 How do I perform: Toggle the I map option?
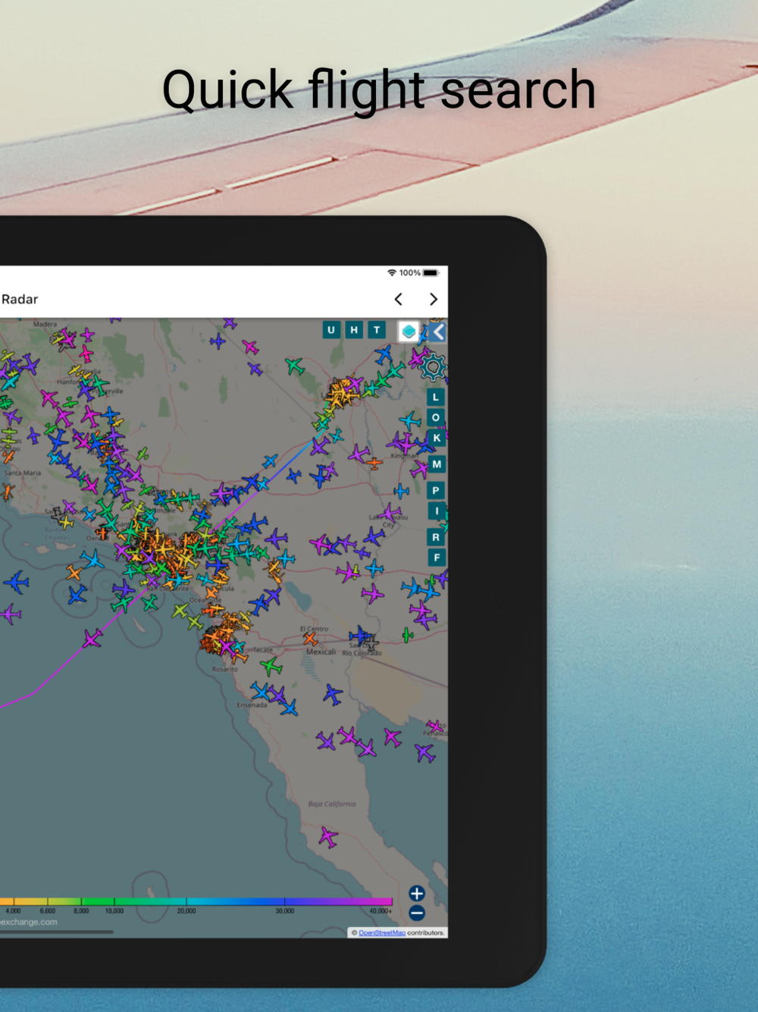pyautogui.click(x=437, y=511)
